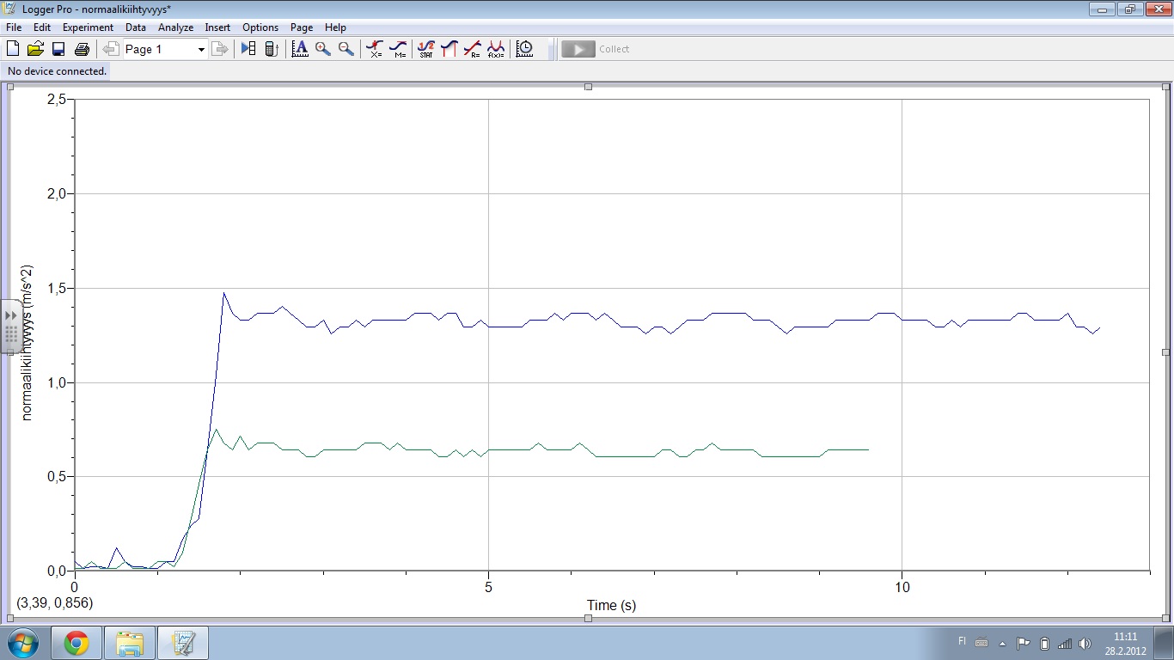Open the Analyze menu

[x=175, y=27]
